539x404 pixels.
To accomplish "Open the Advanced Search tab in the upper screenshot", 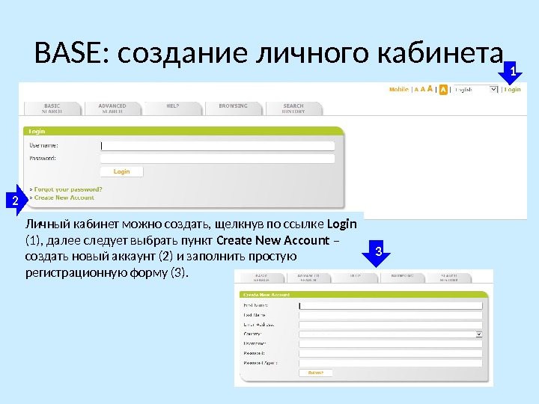I will pos(112,108).
